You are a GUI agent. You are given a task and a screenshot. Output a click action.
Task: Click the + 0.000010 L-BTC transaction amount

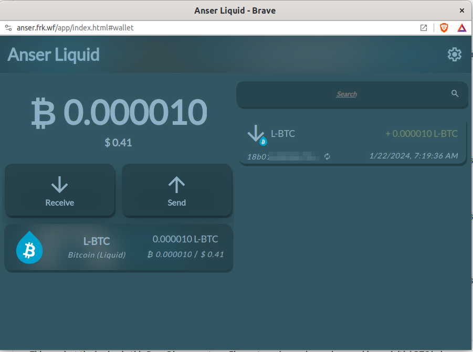click(x=422, y=134)
